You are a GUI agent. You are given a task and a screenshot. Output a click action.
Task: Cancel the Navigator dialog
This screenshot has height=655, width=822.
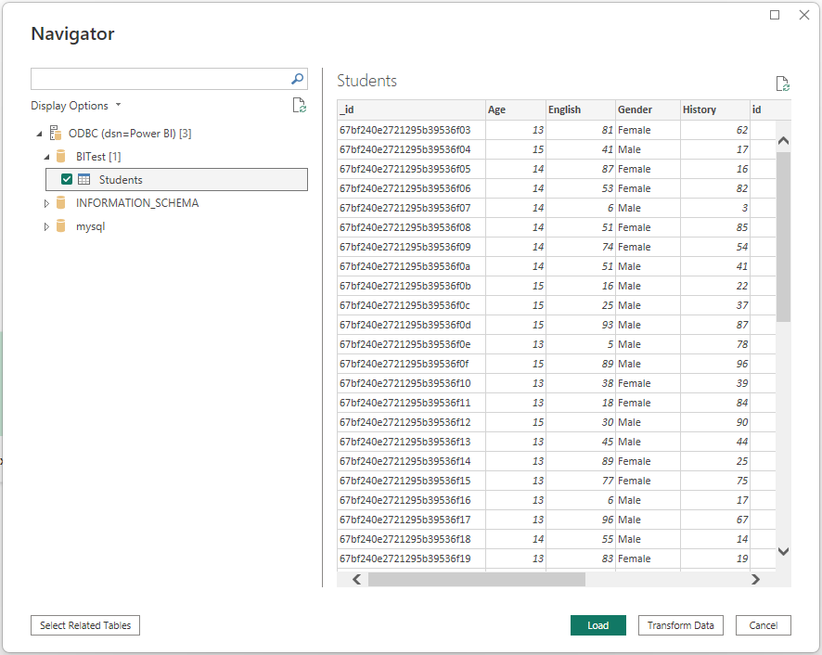(x=763, y=625)
